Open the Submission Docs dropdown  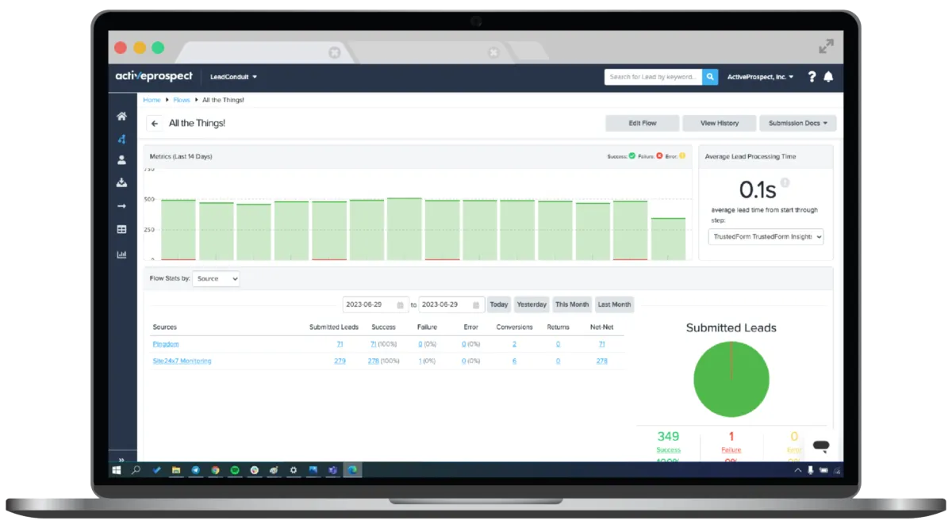click(798, 124)
